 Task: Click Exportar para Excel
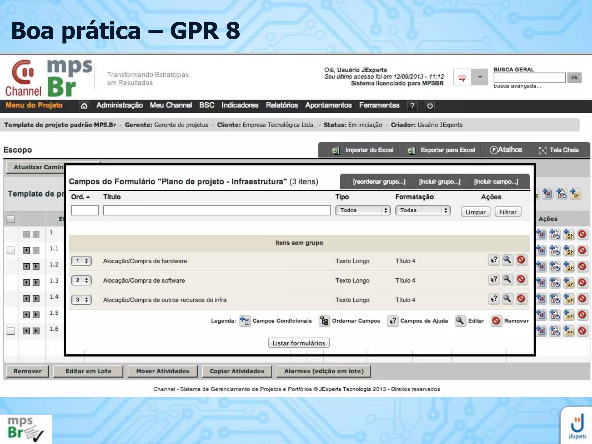pyautogui.click(x=441, y=150)
